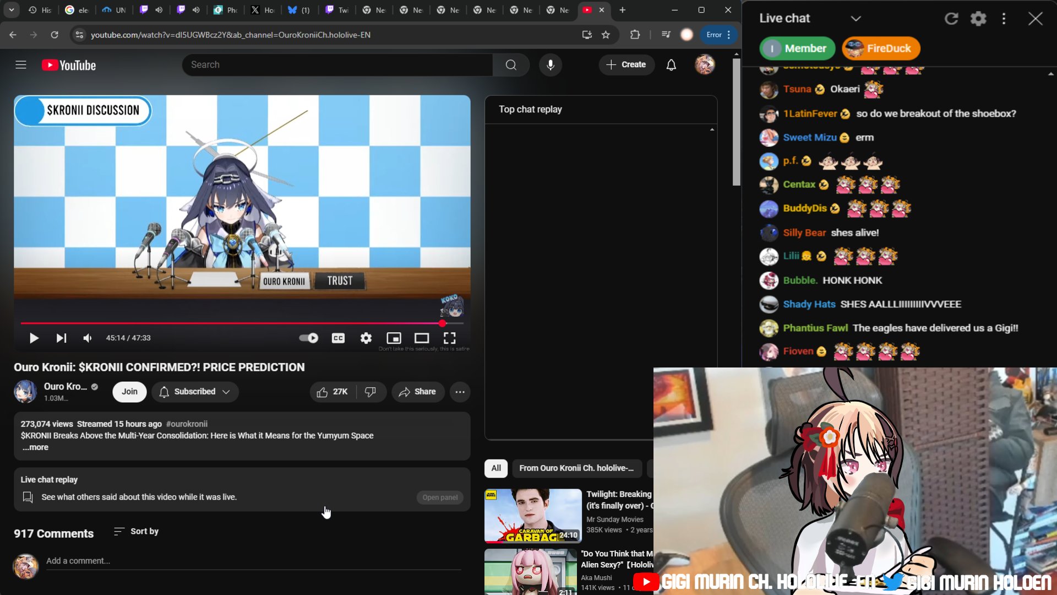Image resolution: width=1057 pixels, height=595 pixels.
Task: Open tab search dropdown arrow
Action: coord(12,10)
